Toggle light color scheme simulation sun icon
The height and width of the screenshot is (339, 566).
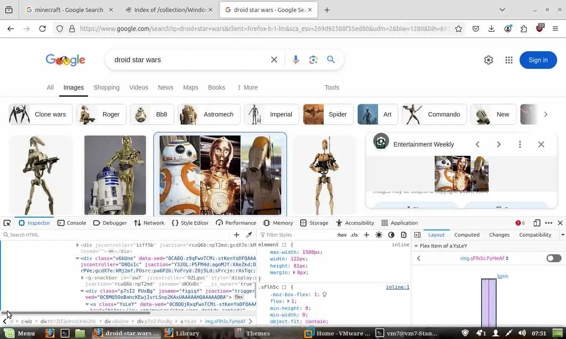[x=379, y=235]
